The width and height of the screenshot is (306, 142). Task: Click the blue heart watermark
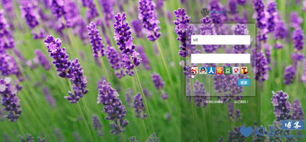click(247, 131)
